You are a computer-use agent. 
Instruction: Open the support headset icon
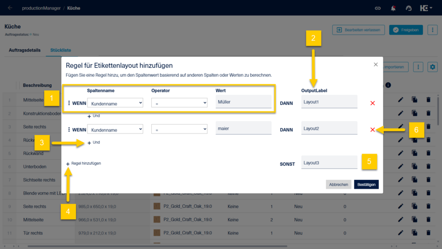pyautogui.click(x=408, y=8)
